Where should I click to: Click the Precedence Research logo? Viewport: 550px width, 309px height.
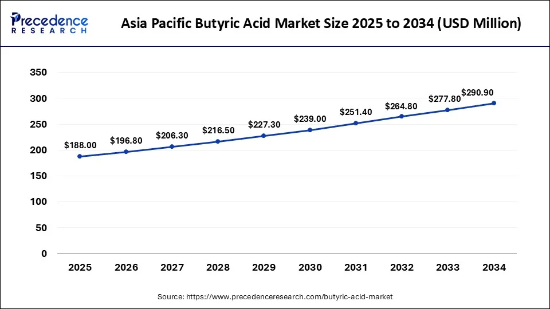(49, 23)
